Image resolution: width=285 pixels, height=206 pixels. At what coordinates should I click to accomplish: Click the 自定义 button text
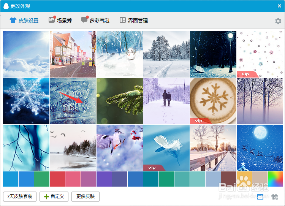click(57, 196)
